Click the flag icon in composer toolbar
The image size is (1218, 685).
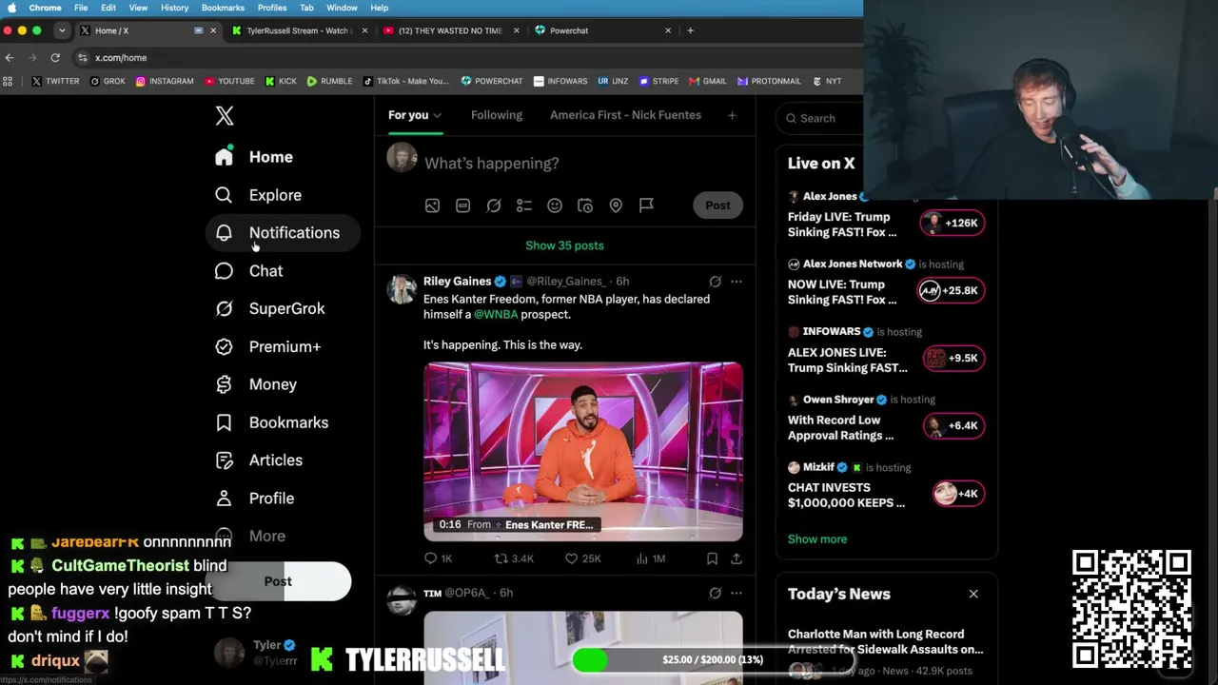[x=646, y=205]
